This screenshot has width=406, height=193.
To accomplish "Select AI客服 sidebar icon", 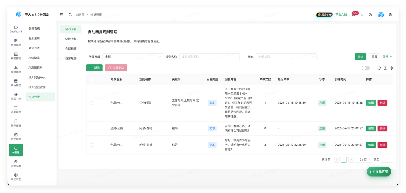I will 16,150.
